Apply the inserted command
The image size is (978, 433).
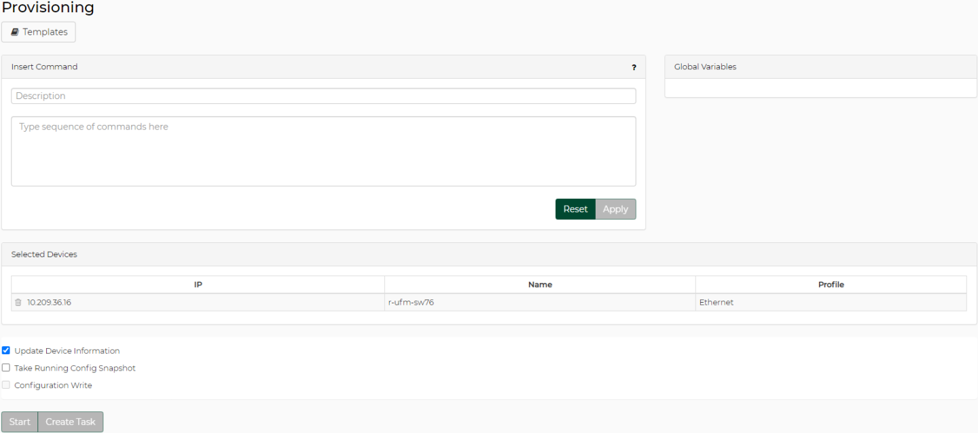click(615, 209)
